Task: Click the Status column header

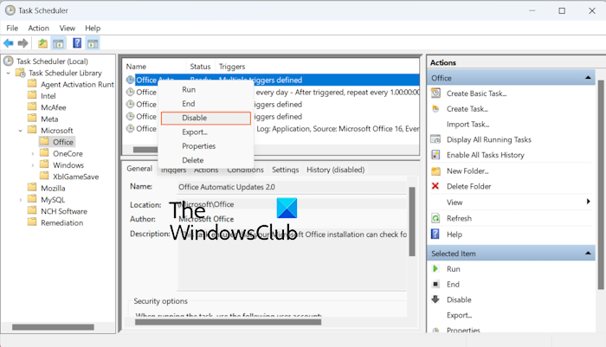Action: (200, 67)
